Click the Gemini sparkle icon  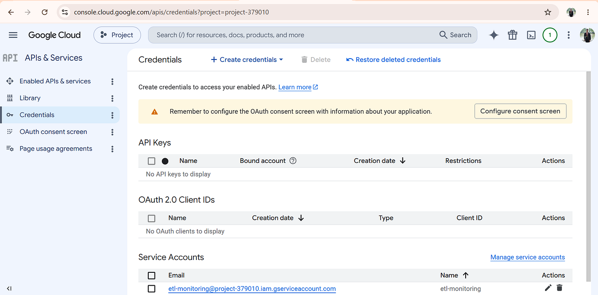click(494, 35)
